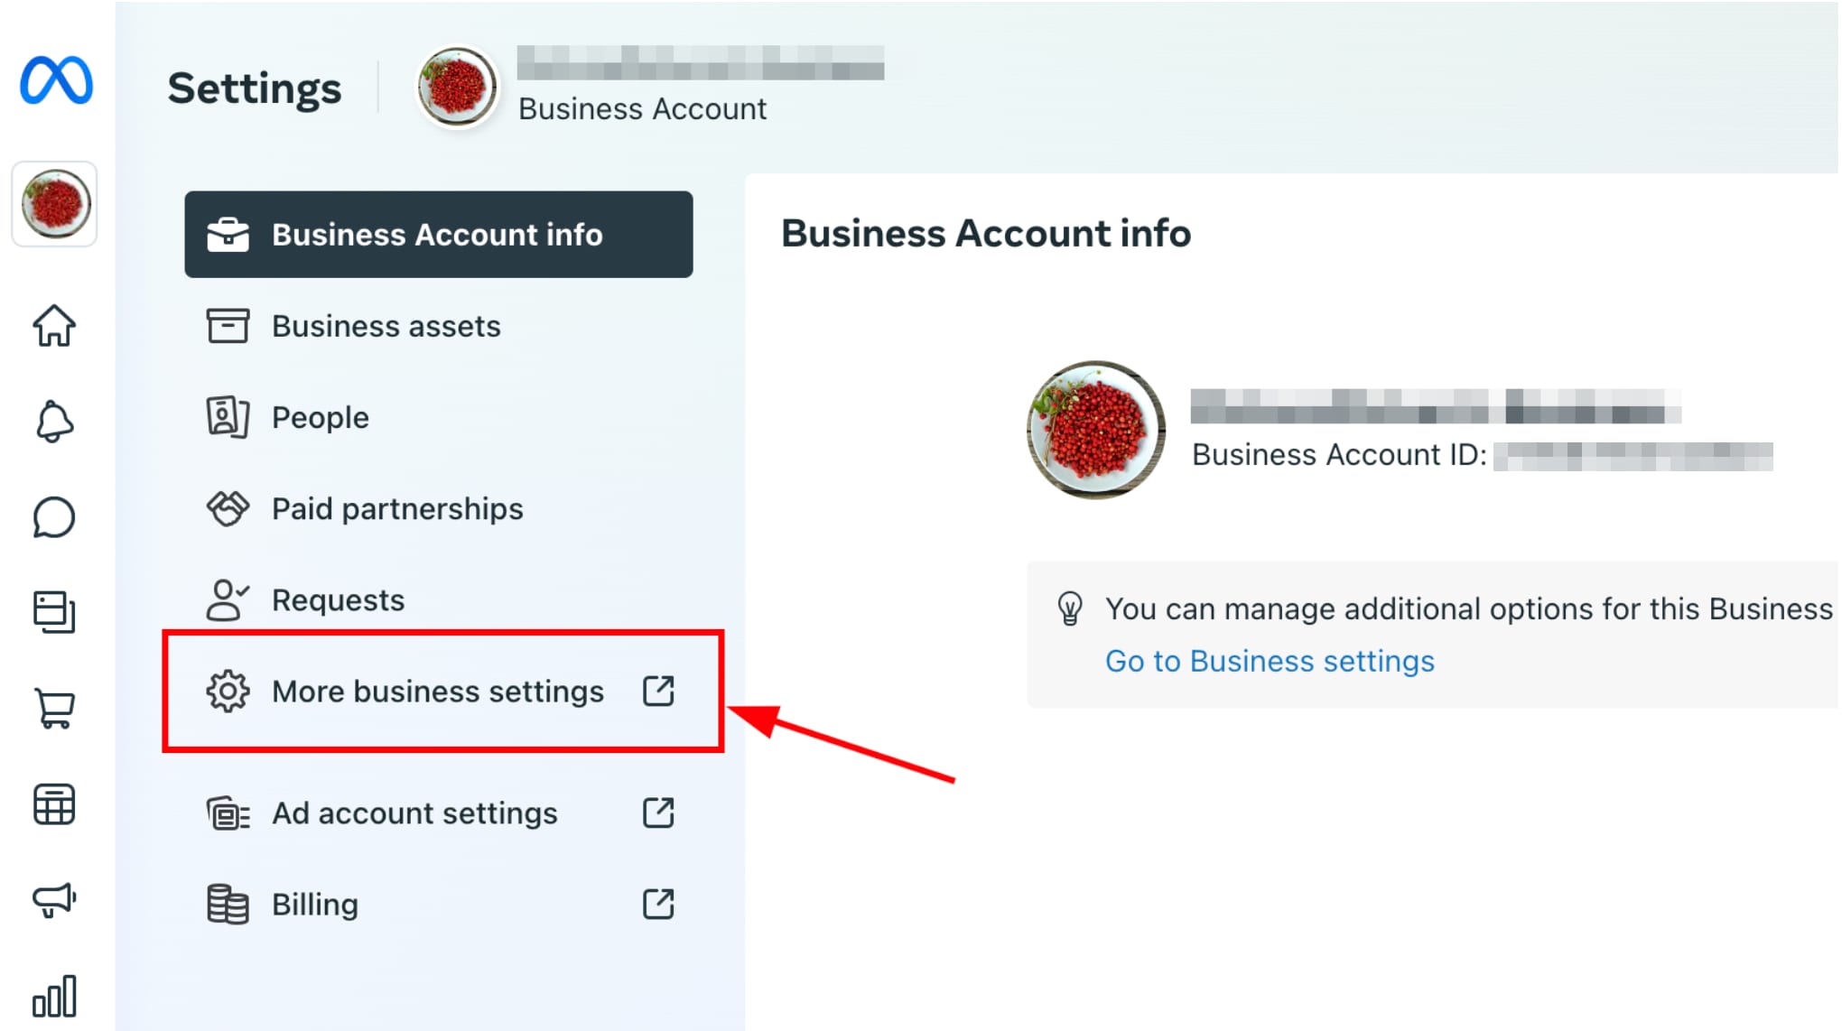Open the People settings section
The width and height of the screenshot is (1842, 1031).
(319, 417)
